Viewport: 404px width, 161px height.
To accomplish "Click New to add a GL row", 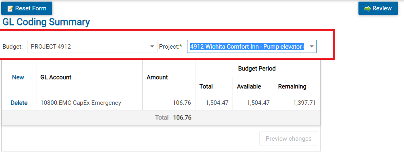I will point(18,77).
